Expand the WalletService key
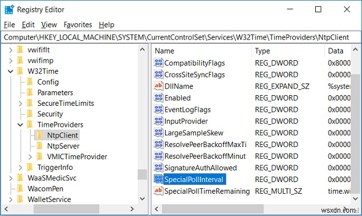This screenshot has height=216, width=362. (11, 199)
